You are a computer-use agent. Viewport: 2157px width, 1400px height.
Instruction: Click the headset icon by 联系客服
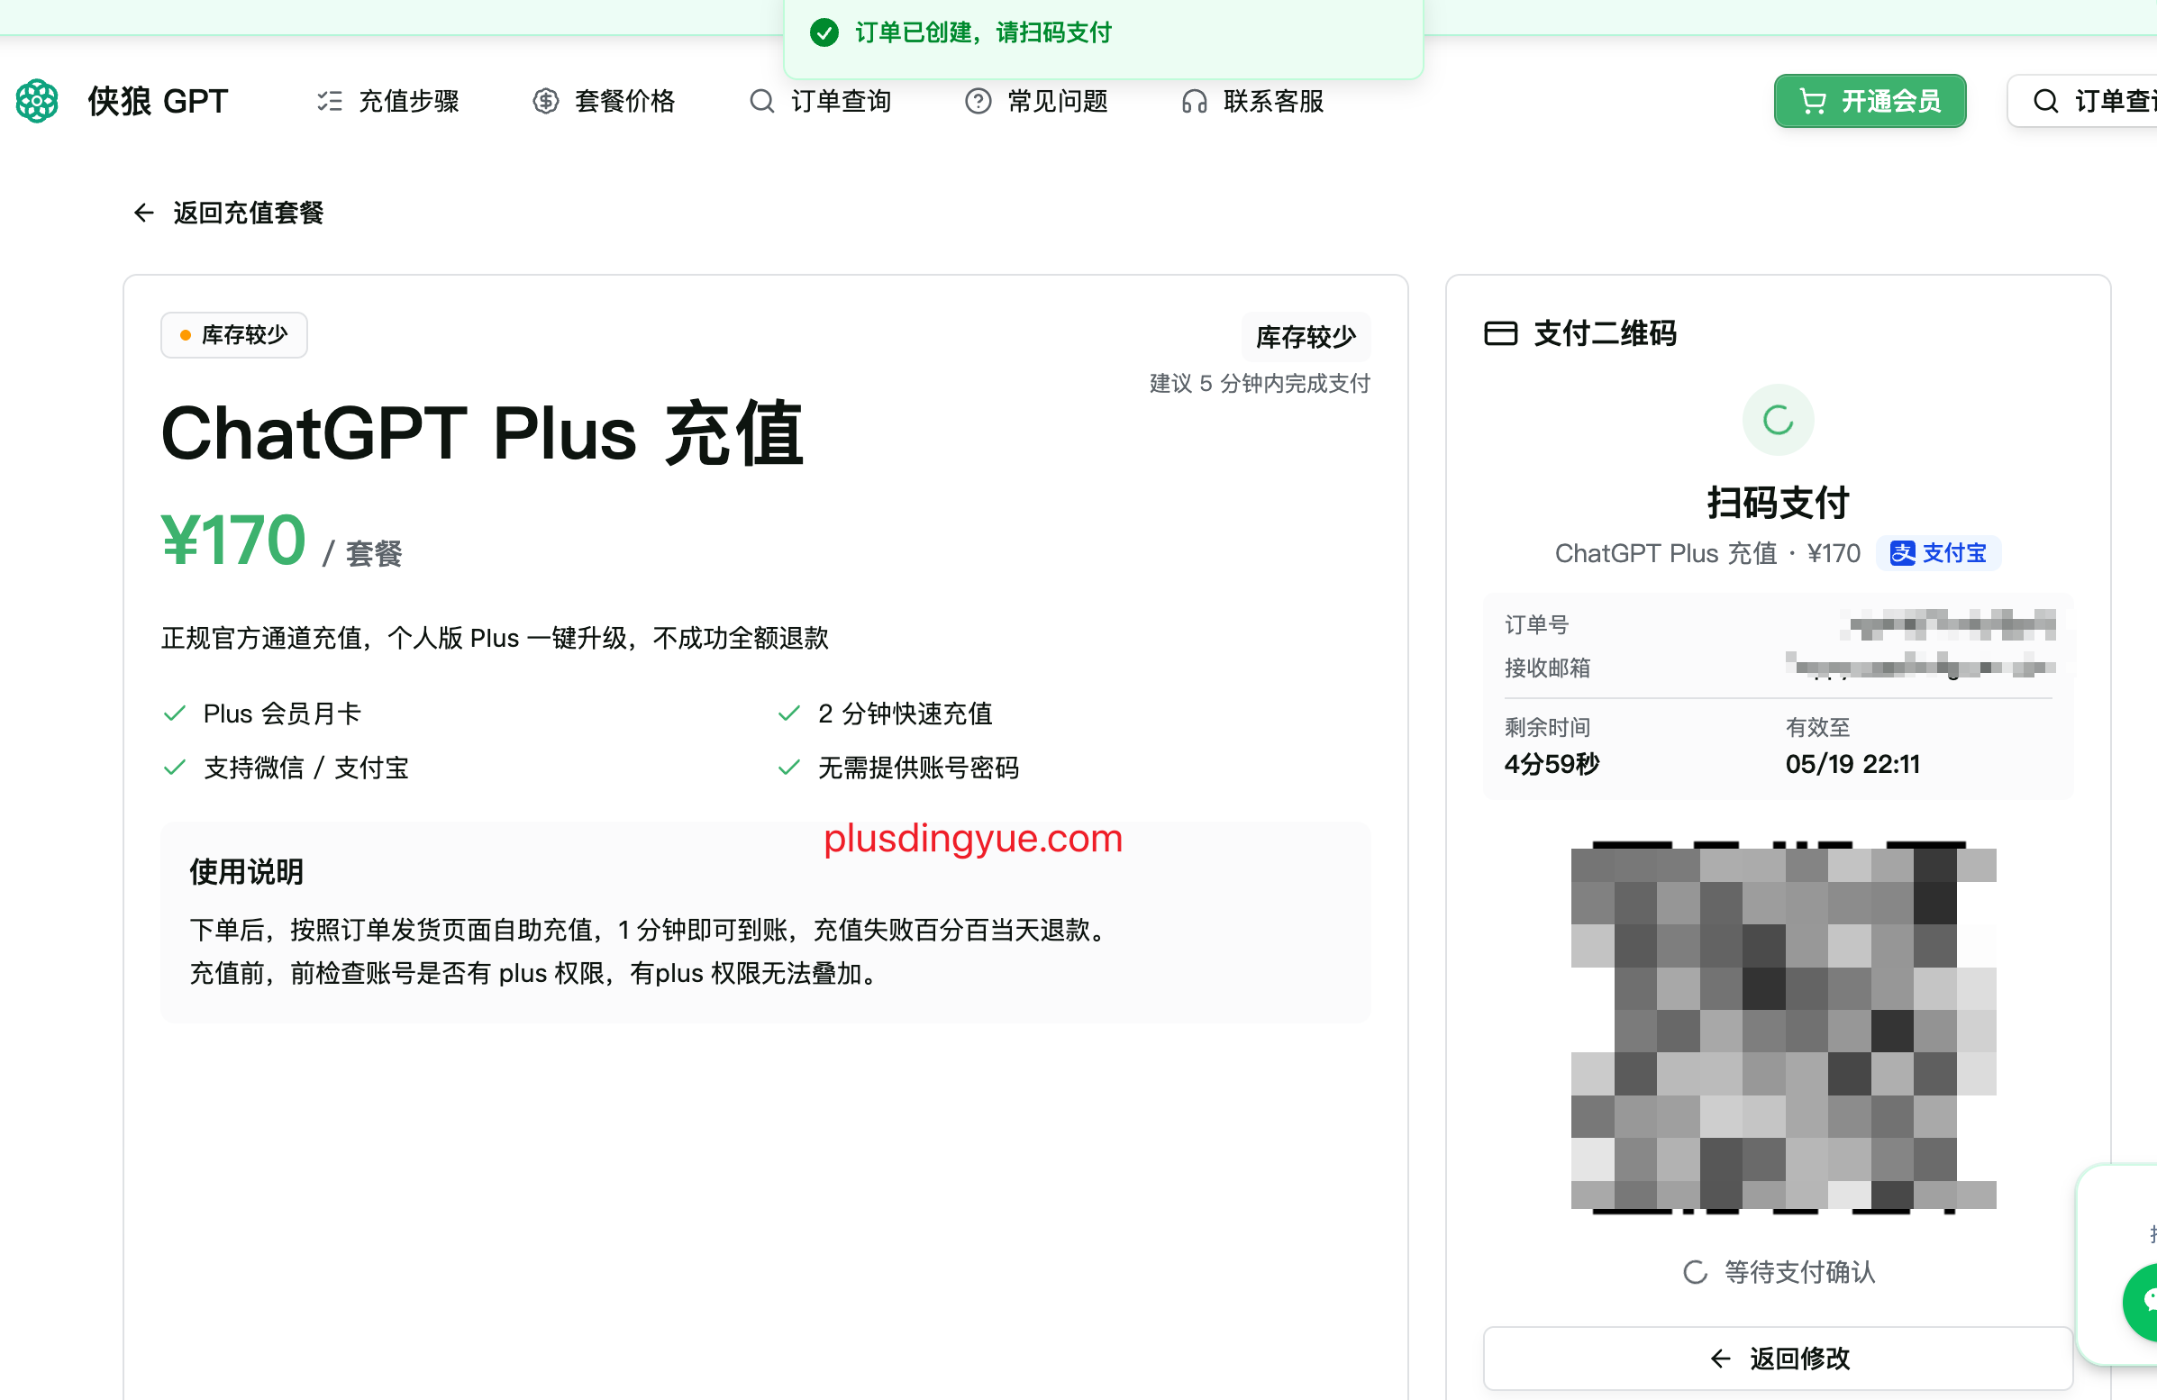click(1195, 101)
